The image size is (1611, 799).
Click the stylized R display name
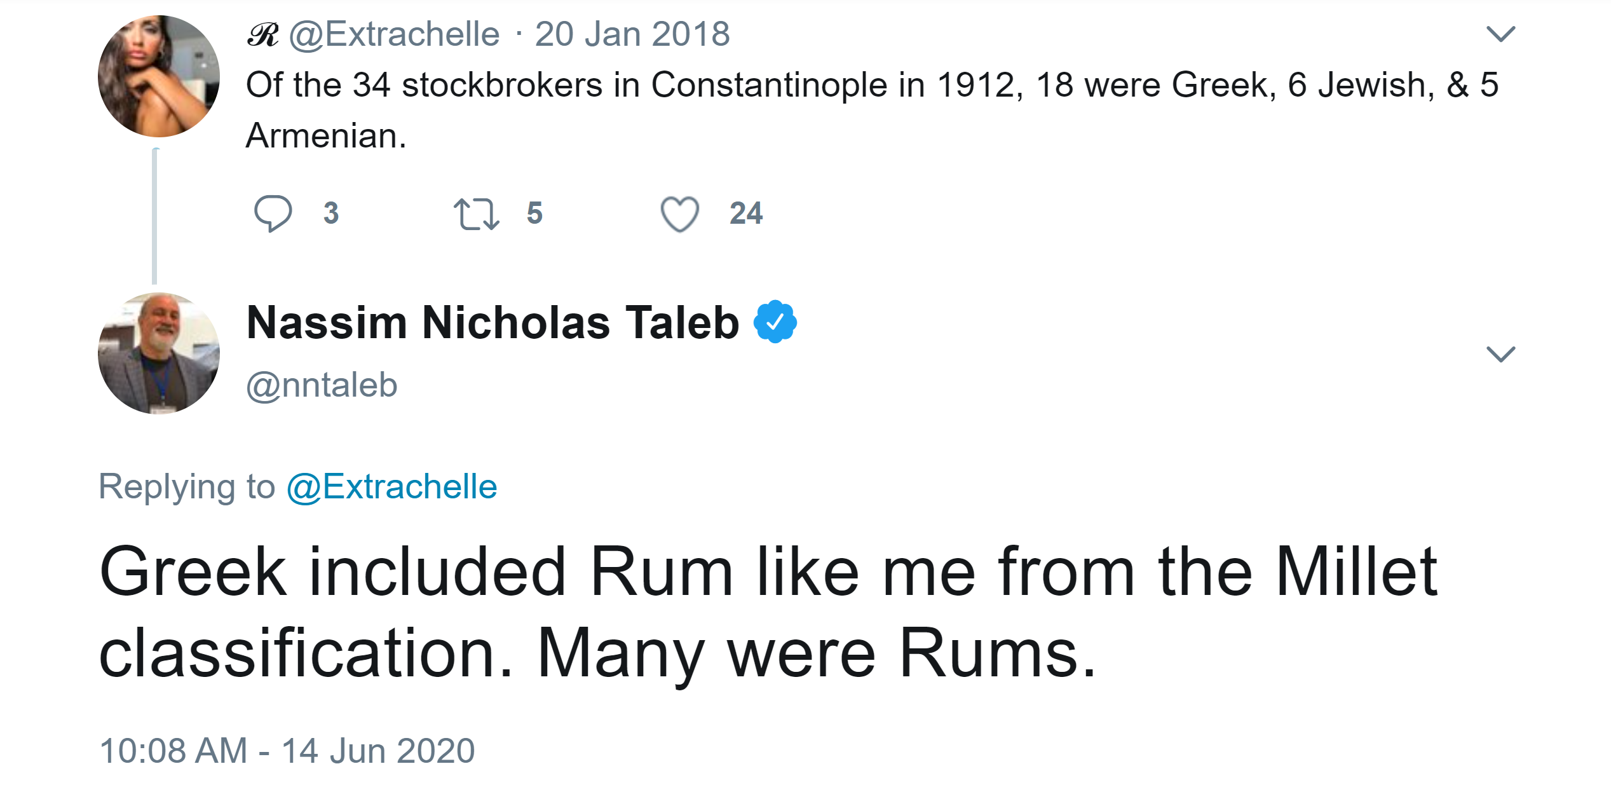pos(262,34)
